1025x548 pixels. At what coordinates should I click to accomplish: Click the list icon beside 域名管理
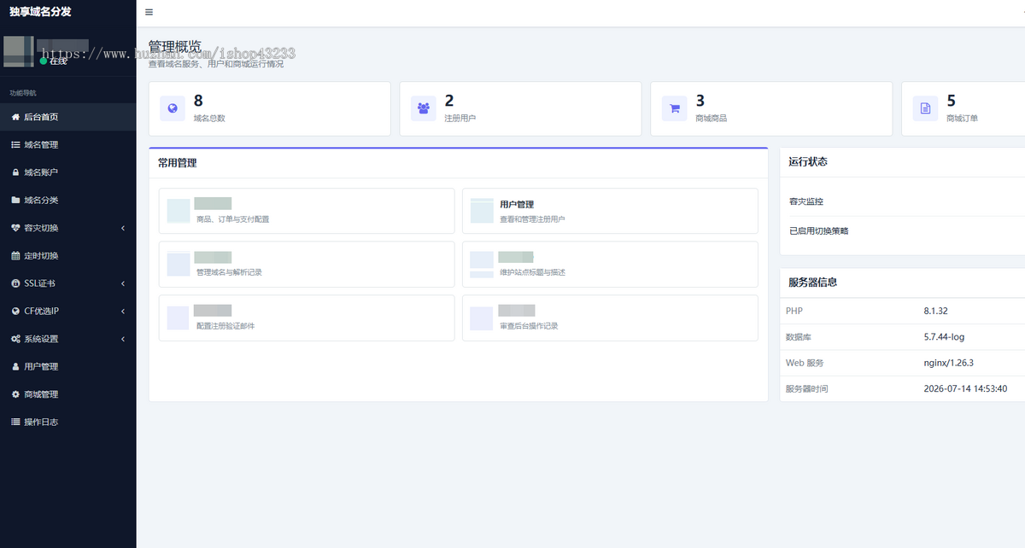click(15, 145)
